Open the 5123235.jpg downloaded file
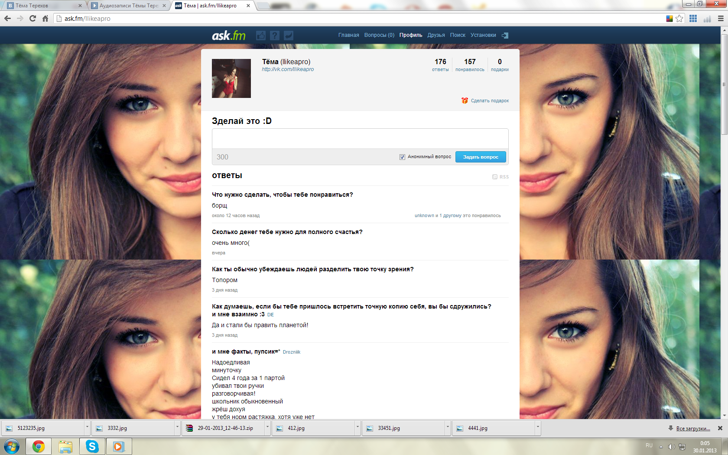This screenshot has height=455, width=728. (42, 428)
